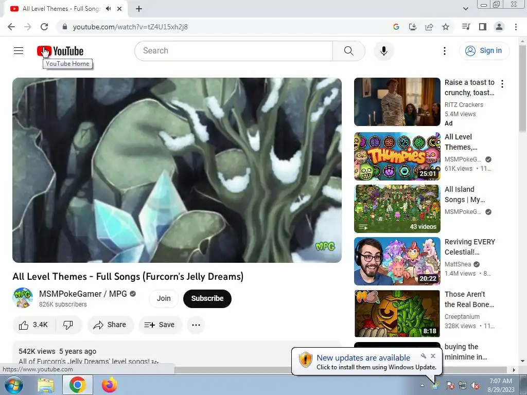The image size is (527, 395).
Task: Click the install app icon in the address bar
Action: pyautogui.click(x=412, y=27)
